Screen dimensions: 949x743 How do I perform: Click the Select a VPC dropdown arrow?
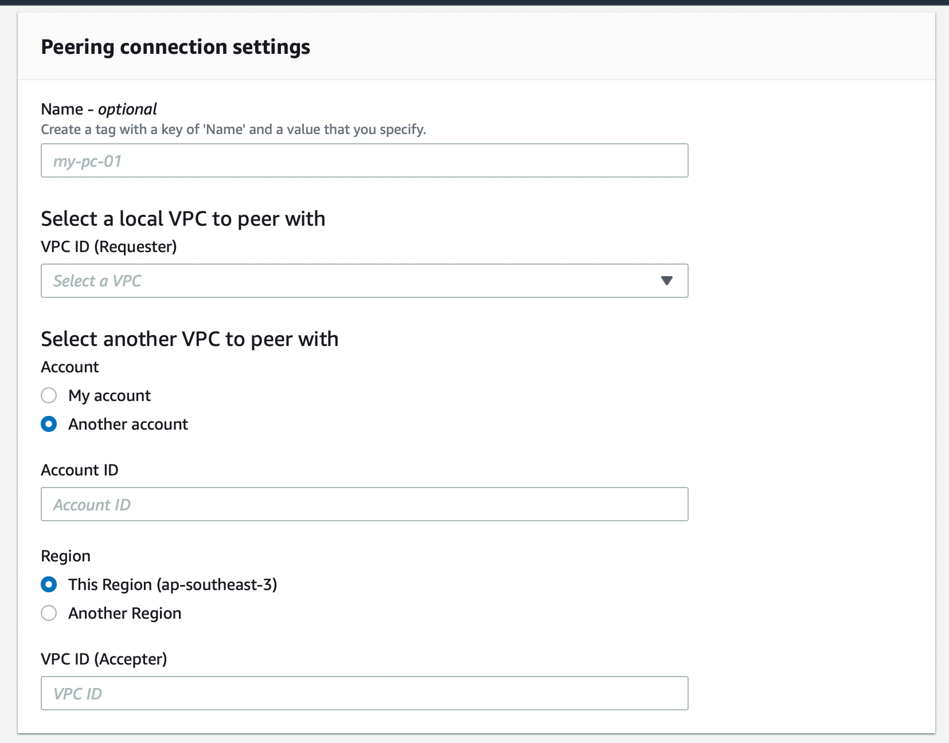tap(666, 281)
